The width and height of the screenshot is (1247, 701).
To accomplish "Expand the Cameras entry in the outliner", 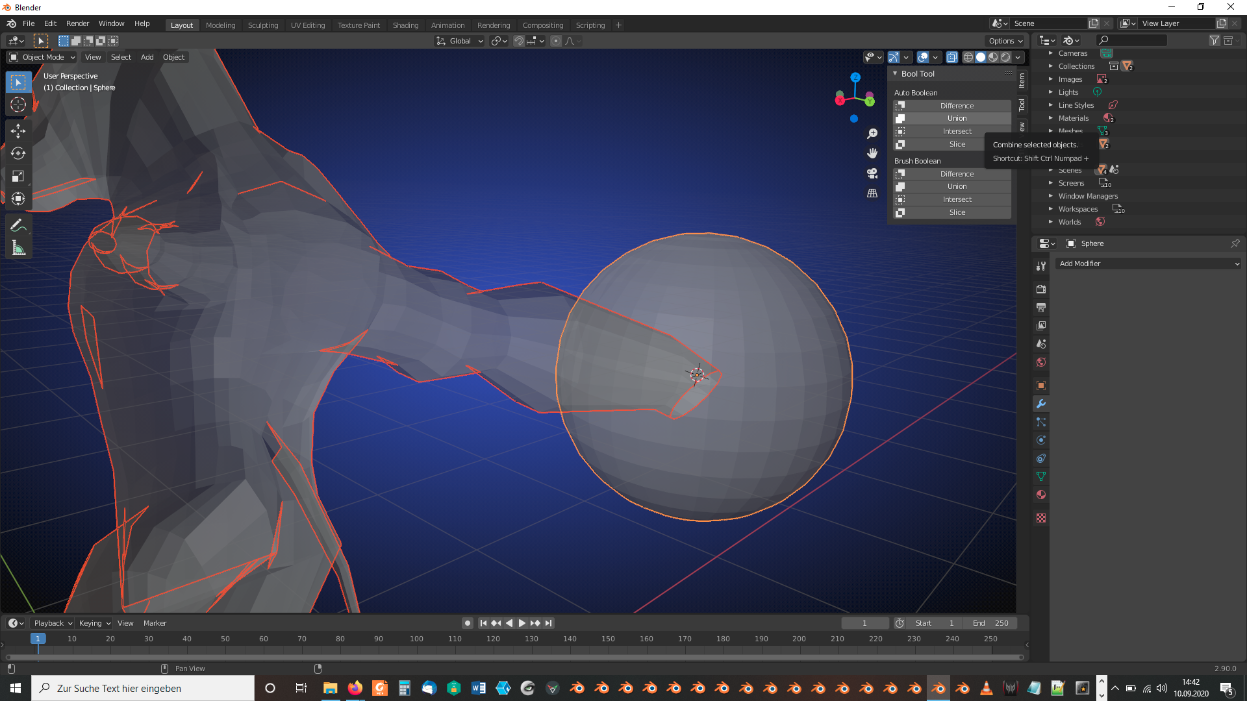I will tap(1051, 53).
